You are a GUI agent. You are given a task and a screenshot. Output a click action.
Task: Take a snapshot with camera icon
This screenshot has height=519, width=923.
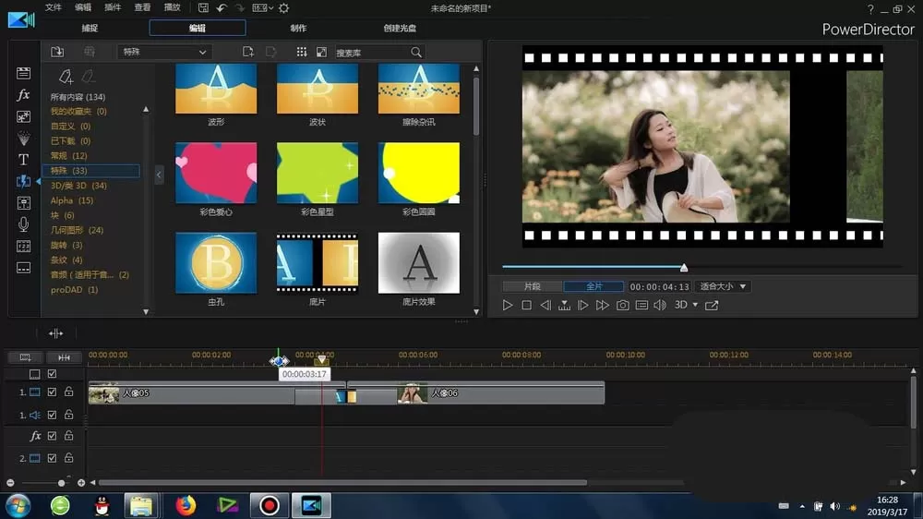[x=622, y=305]
